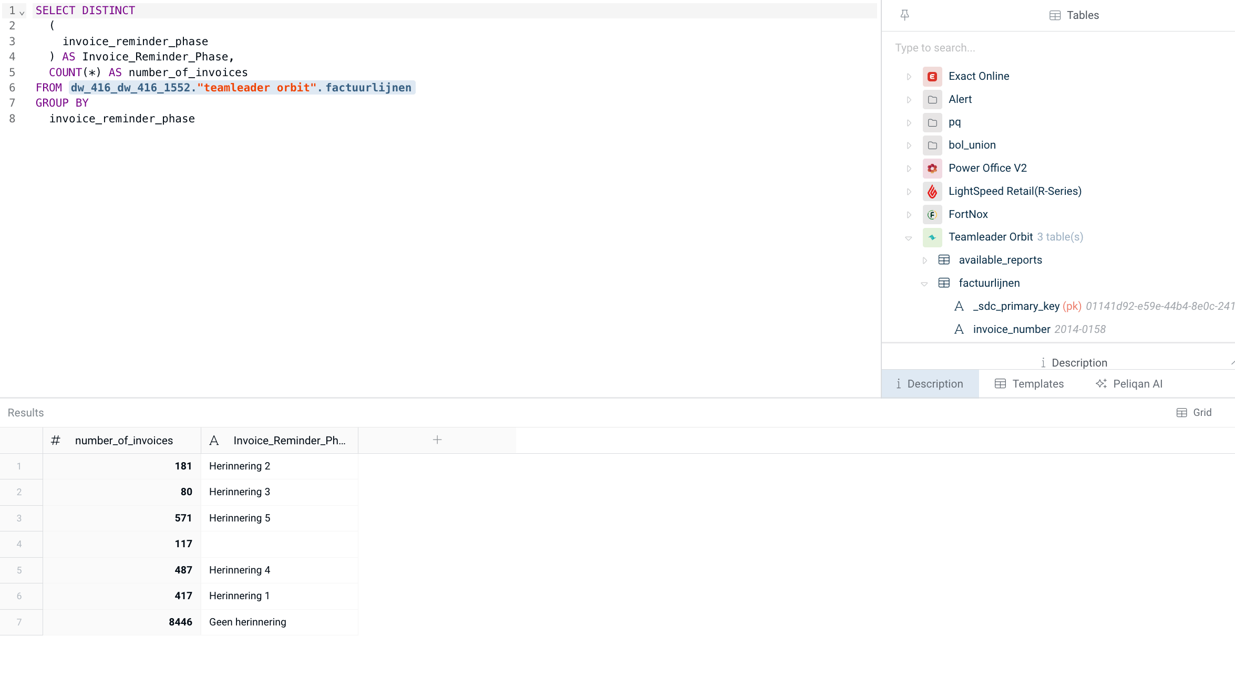The height and width of the screenshot is (689, 1235).
Task: Click the 'Herinnering 5' result cell
Action: point(280,518)
